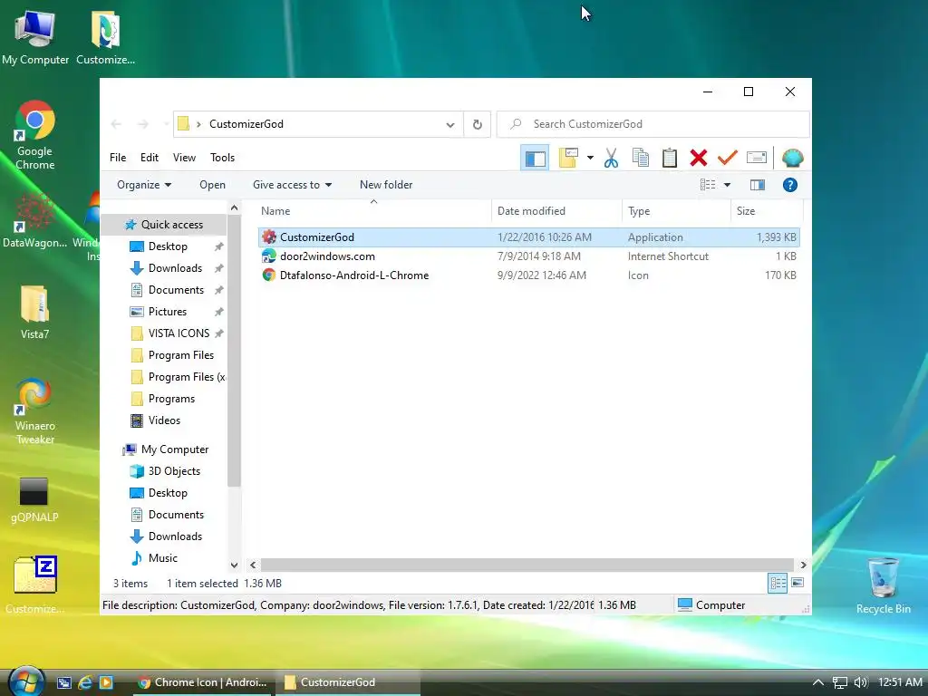Open Pictures in the navigation pane

(x=168, y=312)
